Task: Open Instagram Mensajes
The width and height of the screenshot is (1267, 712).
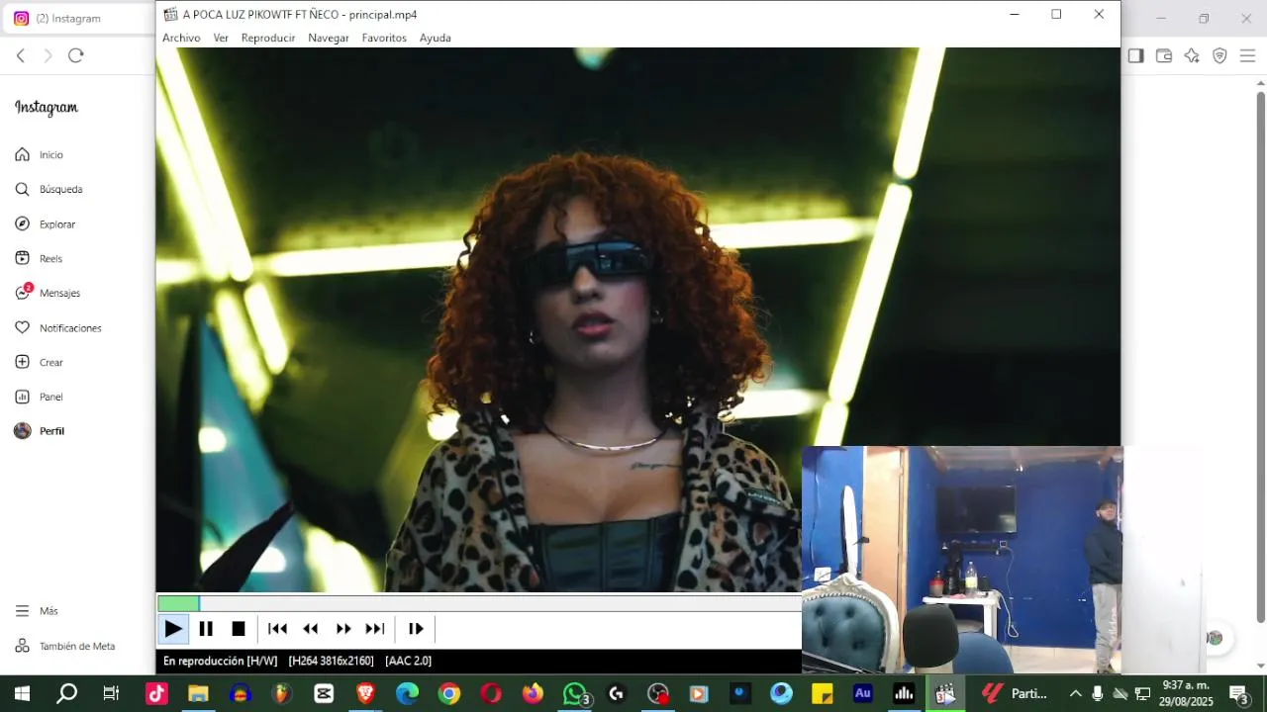Action: [x=48, y=294]
